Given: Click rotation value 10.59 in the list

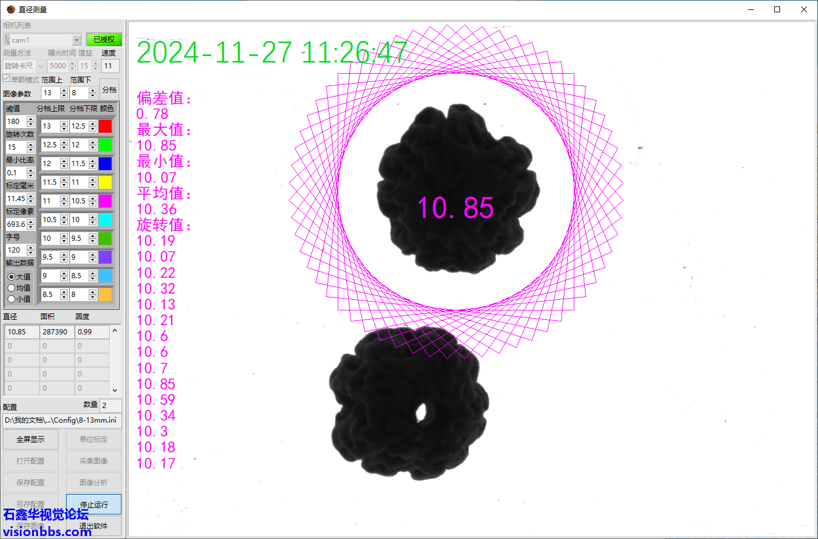Looking at the screenshot, I should pos(156,400).
